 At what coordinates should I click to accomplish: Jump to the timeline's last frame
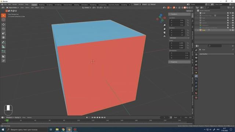(x=105, y=117)
